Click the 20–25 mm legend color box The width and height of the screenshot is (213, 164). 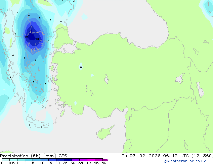pyautogui.click(x=60, y=160)
